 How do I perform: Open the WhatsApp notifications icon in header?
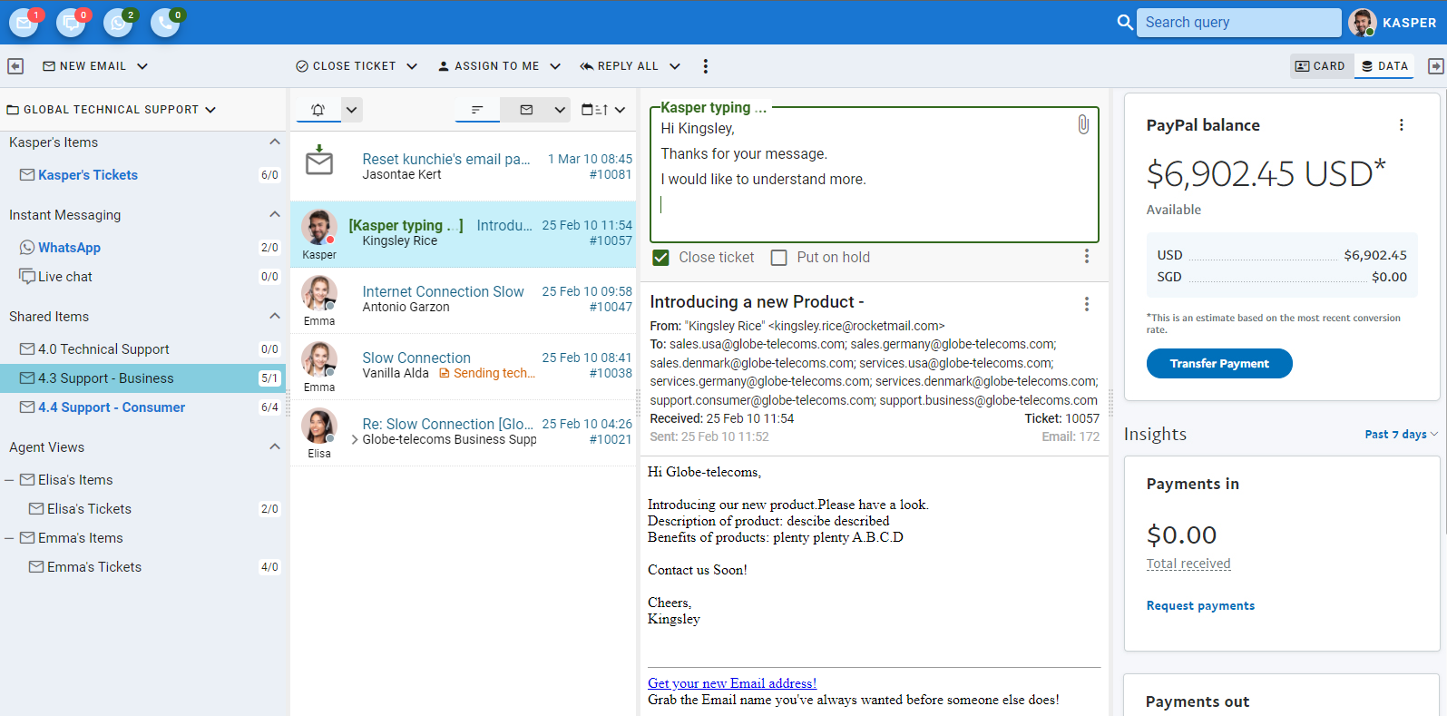tap(118, 23)
